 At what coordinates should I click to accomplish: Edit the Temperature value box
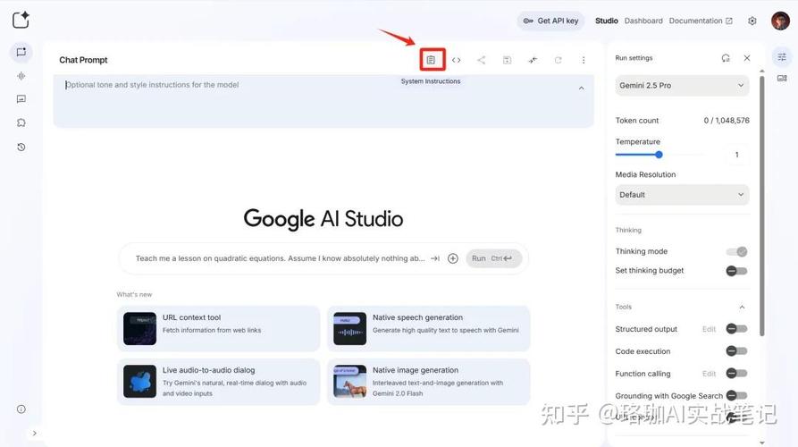pyautogui.click(x=736, y=155)
